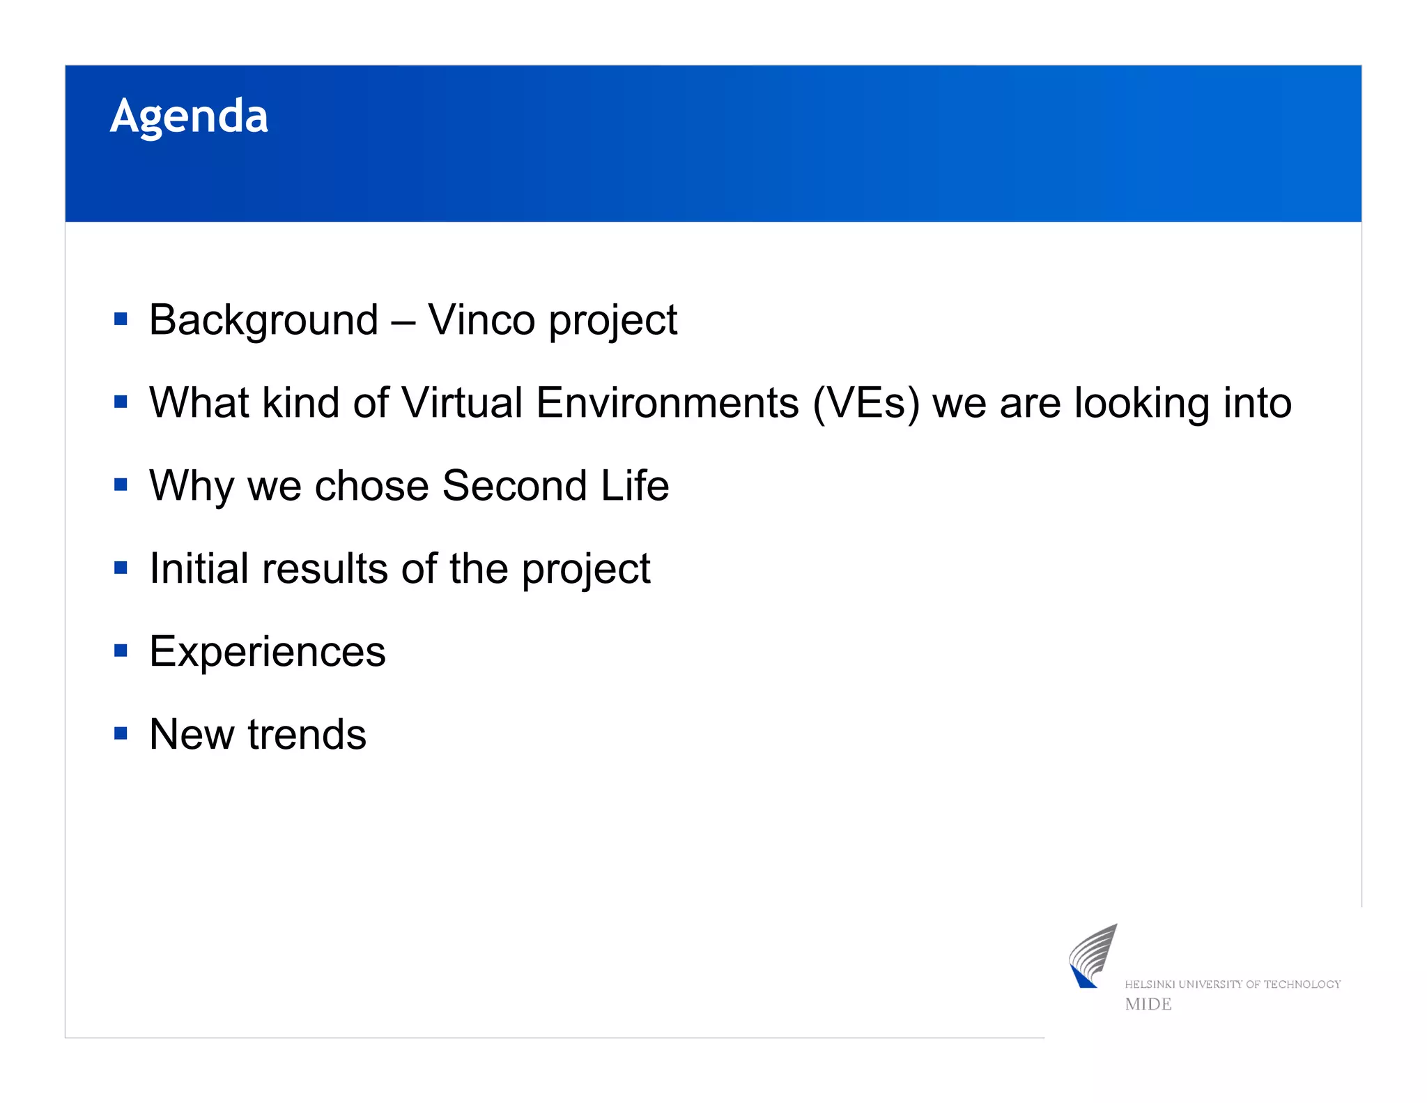Click the words looking into
1427x1103 pixels.
pos(1182,403)
